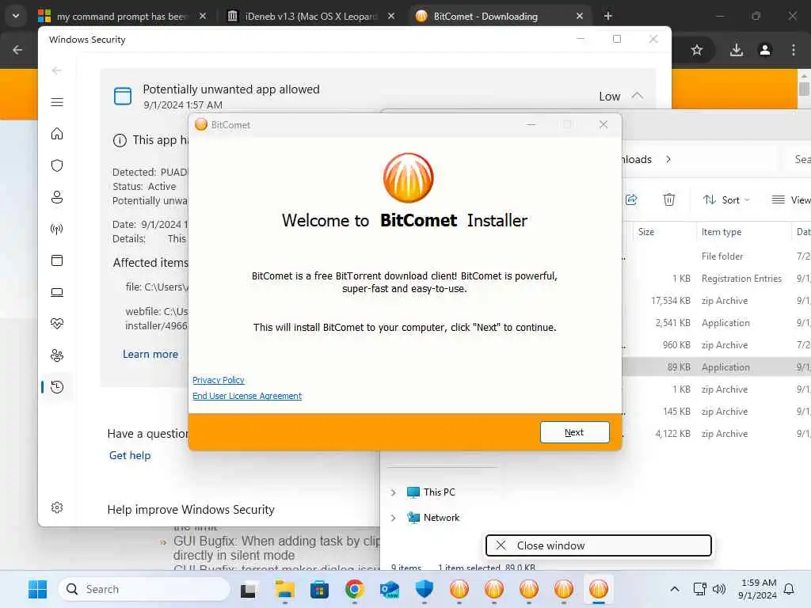Screen dimensions: 811x608
Task: Open Windows Security shield in taskbar
Action: tap(425, 589)
